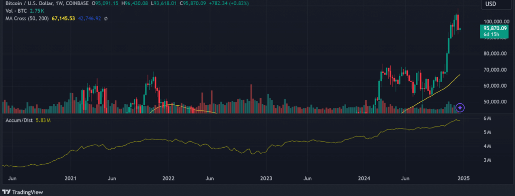Click the 3 M label on Accum/Dist axis

click(x=487, y=161)
